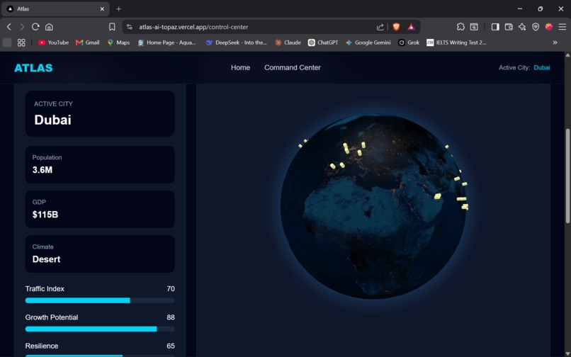The height and width of the screenshot is (357, 571).
Task: Open the Command Center nav item
Action: (x=293, y=67)
